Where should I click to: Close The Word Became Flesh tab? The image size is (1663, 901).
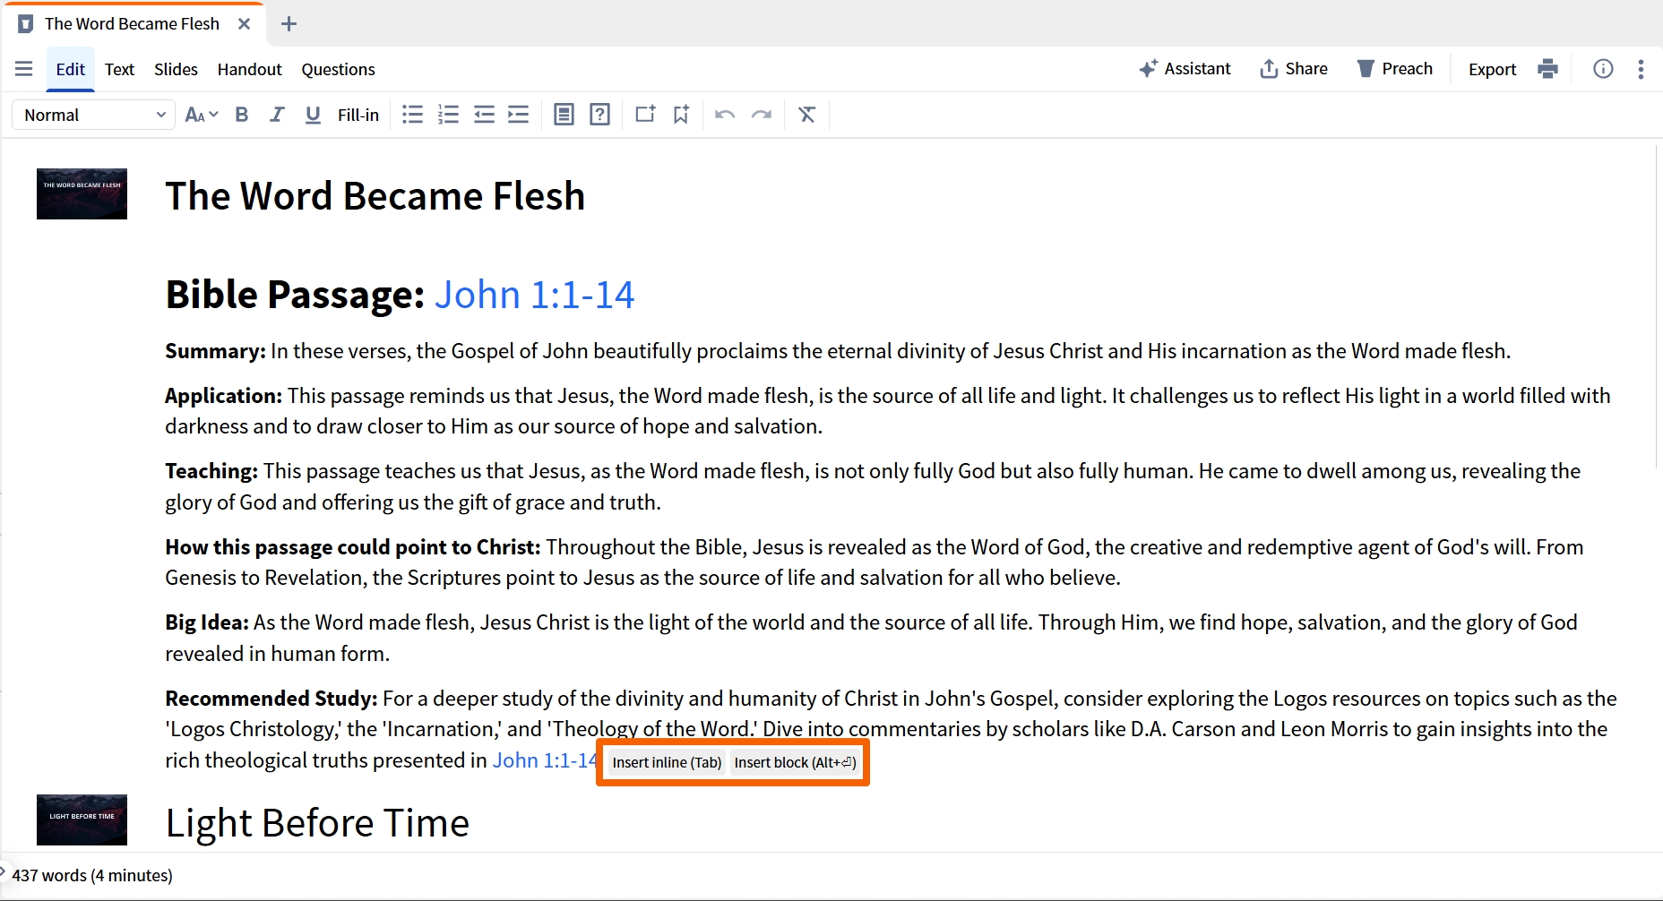pyautogui.click(x=244, y=24)
